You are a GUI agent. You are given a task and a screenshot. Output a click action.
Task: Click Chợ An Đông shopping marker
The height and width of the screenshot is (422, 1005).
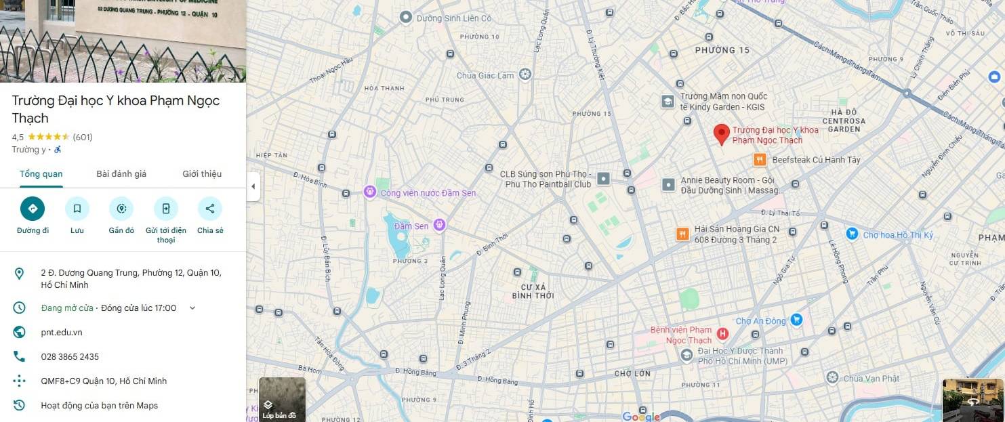(797, 320)
